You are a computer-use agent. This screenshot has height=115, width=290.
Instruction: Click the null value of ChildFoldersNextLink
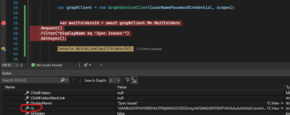(120, 98)
